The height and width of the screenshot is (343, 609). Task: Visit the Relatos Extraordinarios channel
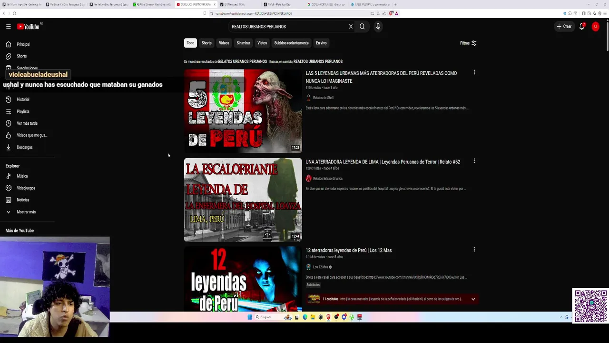pos(327,179)
